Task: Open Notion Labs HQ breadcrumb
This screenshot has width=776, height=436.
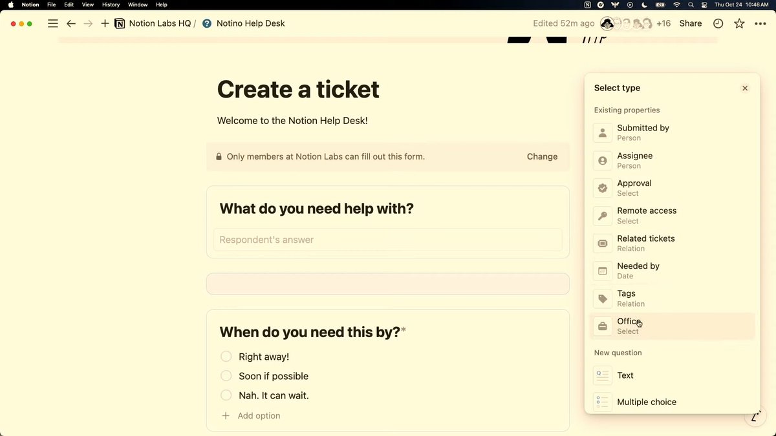Action: [x=160, y=23]
